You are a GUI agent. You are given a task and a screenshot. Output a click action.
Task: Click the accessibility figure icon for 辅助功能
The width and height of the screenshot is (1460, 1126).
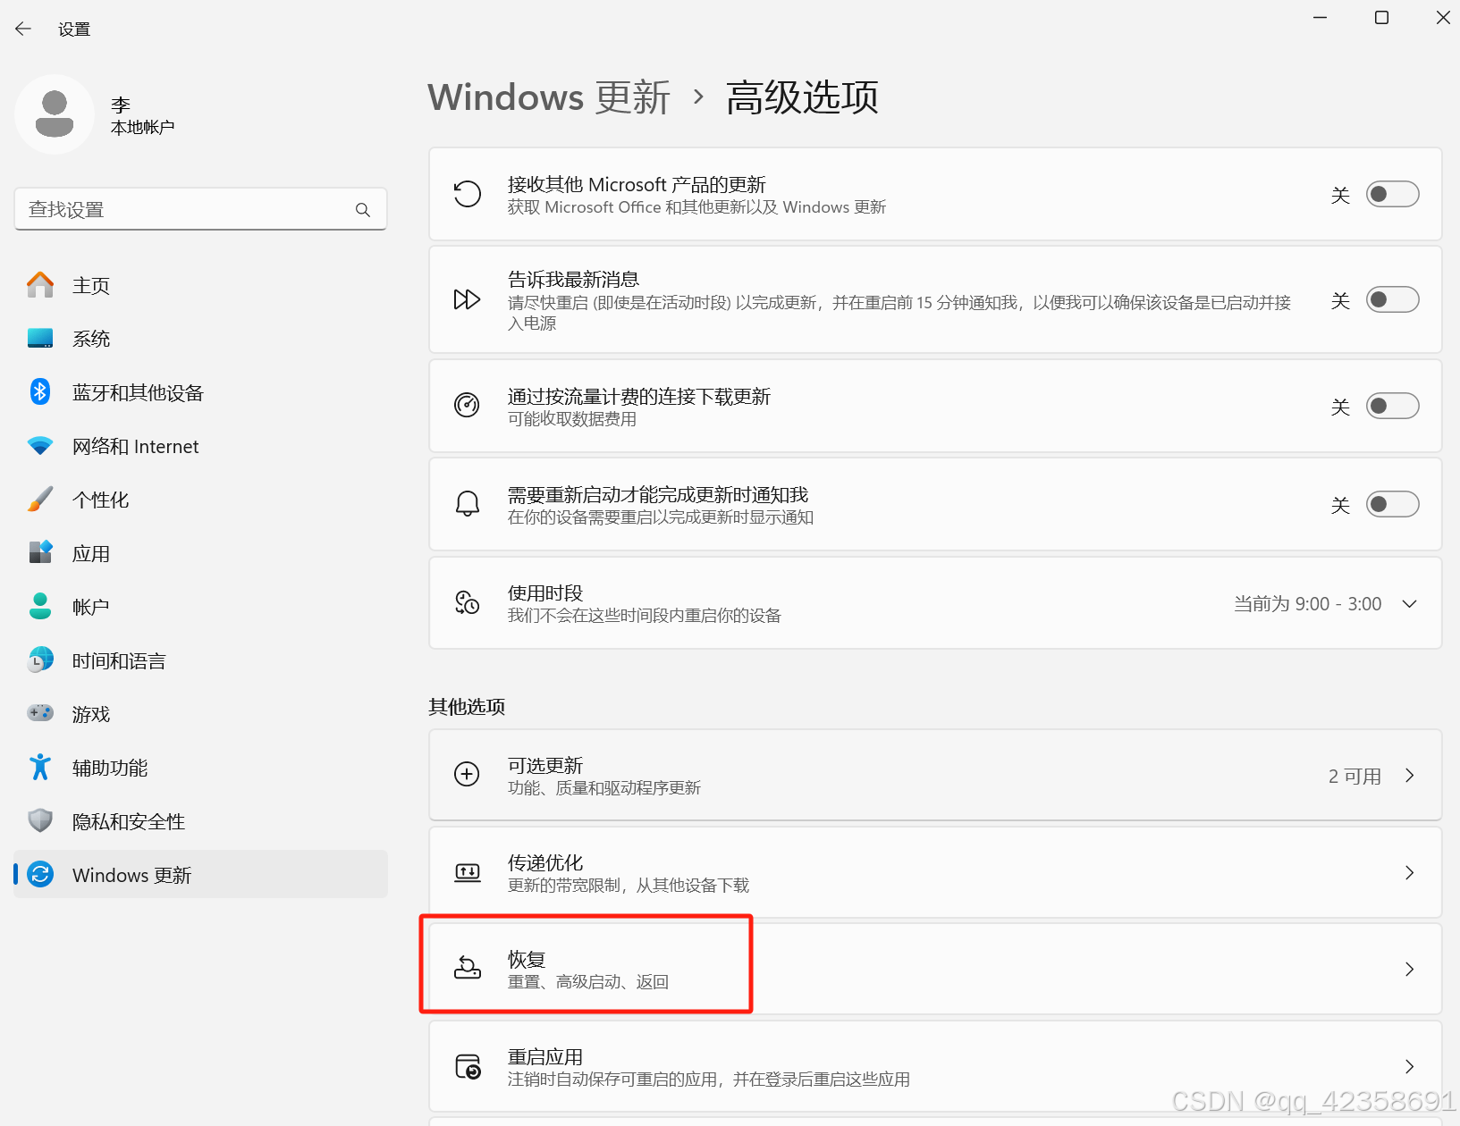pyautogui.click(x=40, y=768)
